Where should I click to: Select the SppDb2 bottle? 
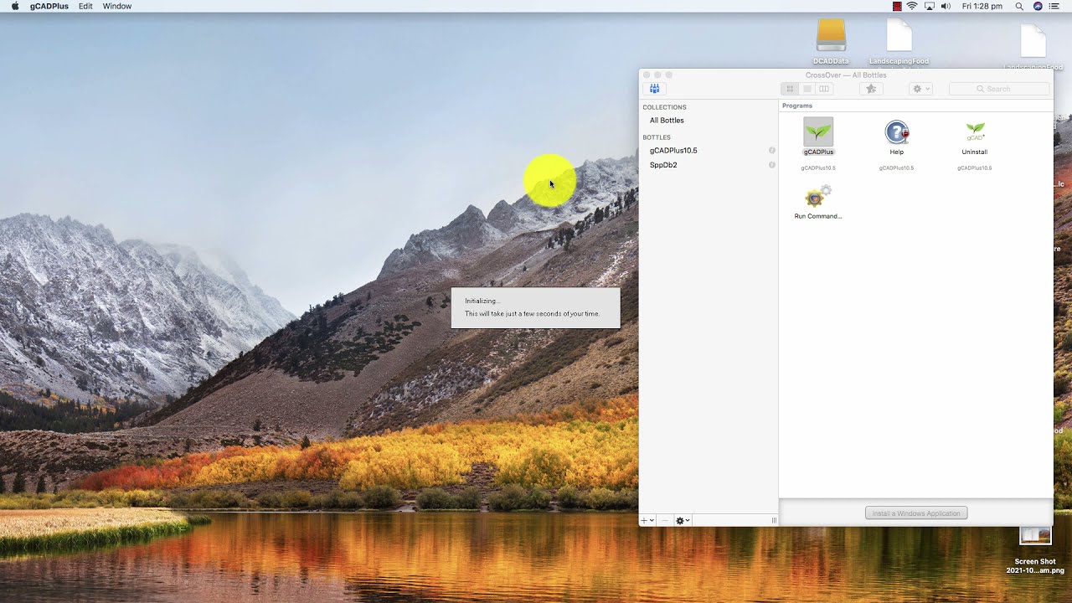[663, 165]
